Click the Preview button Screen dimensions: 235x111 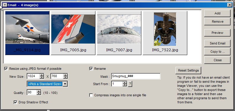pyautogui.click(x=217, y=33)
